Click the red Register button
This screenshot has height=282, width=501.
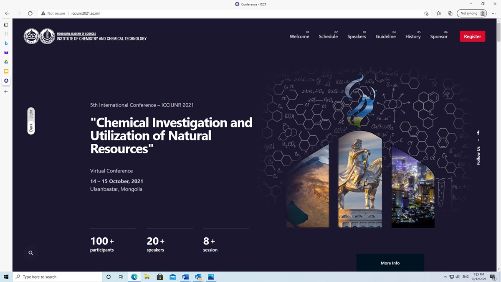click(472, 36)
